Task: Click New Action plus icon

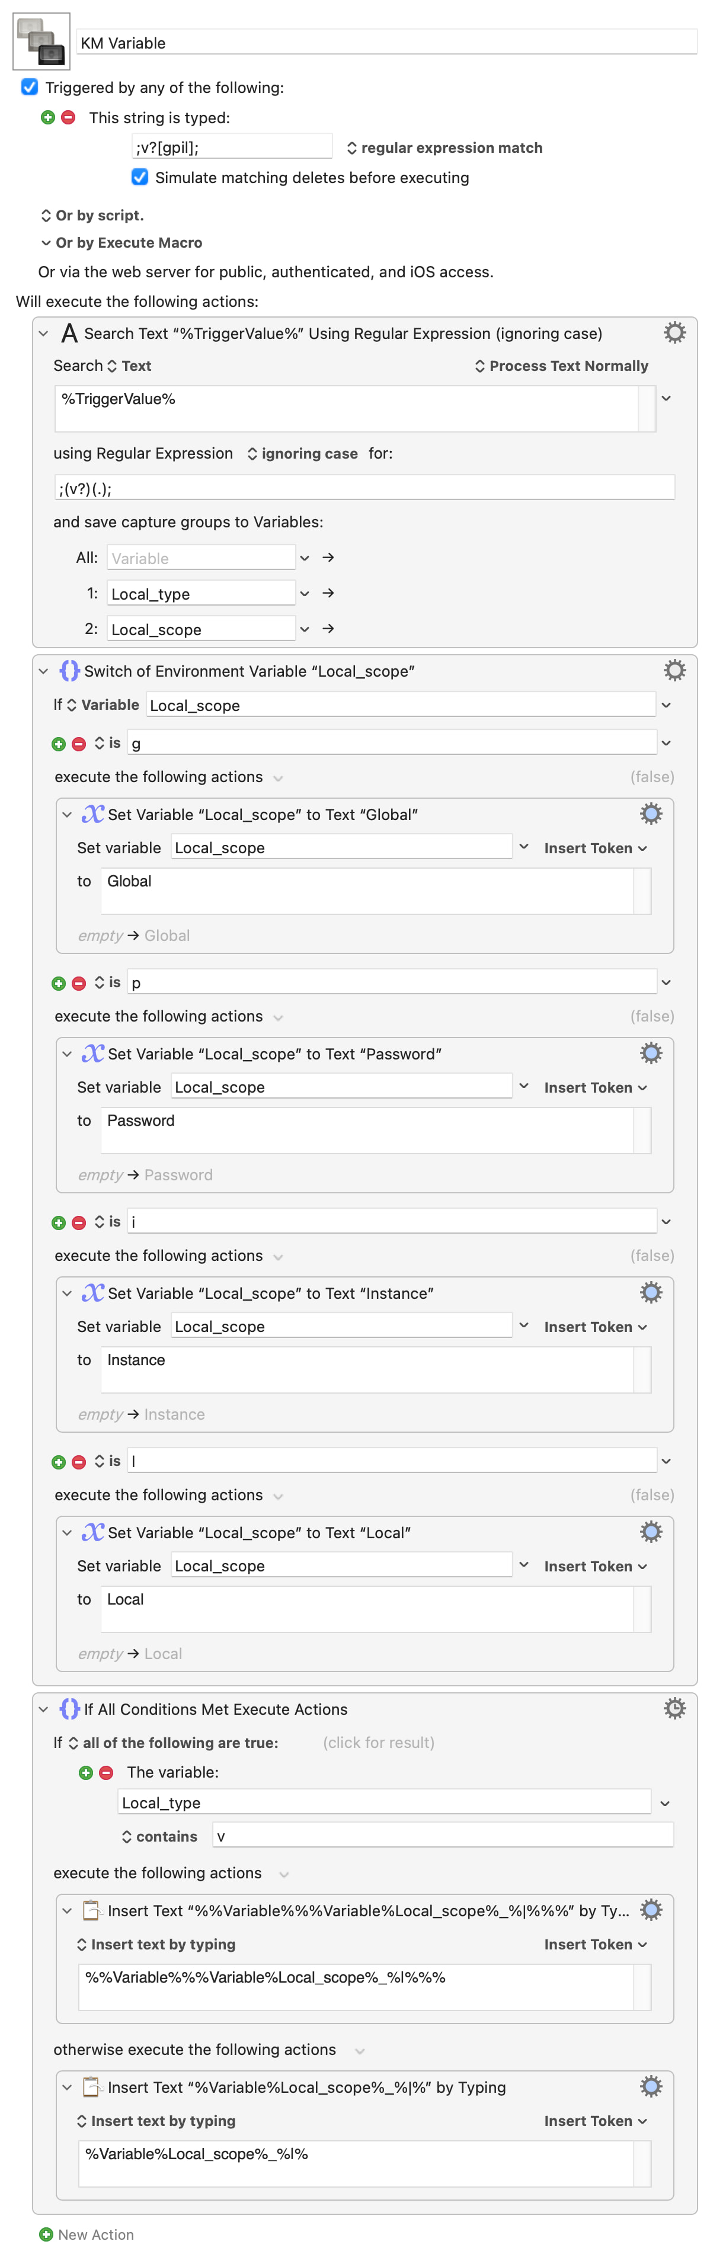Action: [46, 2234]
